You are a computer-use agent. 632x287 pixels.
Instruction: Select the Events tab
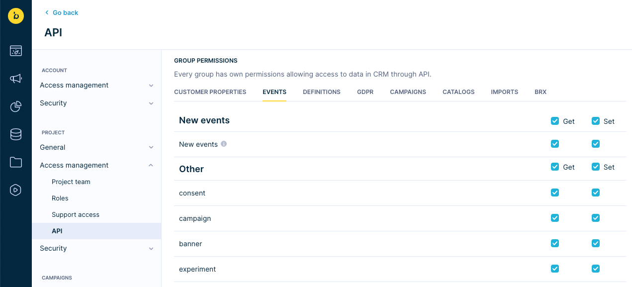[274, 92]
